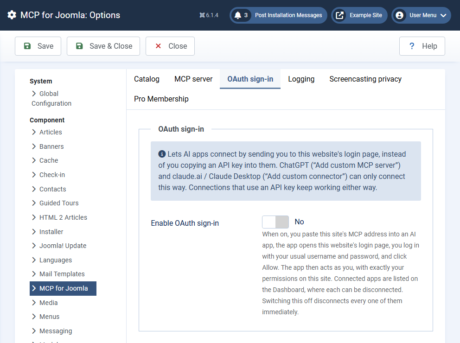Click the Save & Close button
Viewport: 460px width, 343px height.
(x=103, y=46)
